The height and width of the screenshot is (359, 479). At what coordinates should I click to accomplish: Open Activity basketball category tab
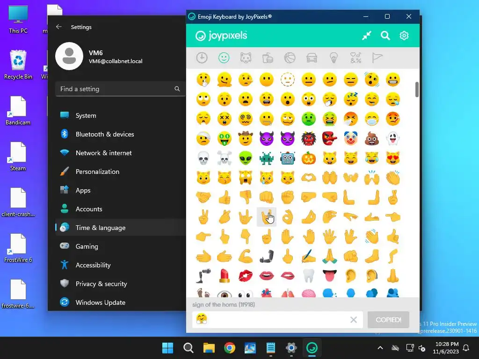pyautogui.click(x=290, y=57)
